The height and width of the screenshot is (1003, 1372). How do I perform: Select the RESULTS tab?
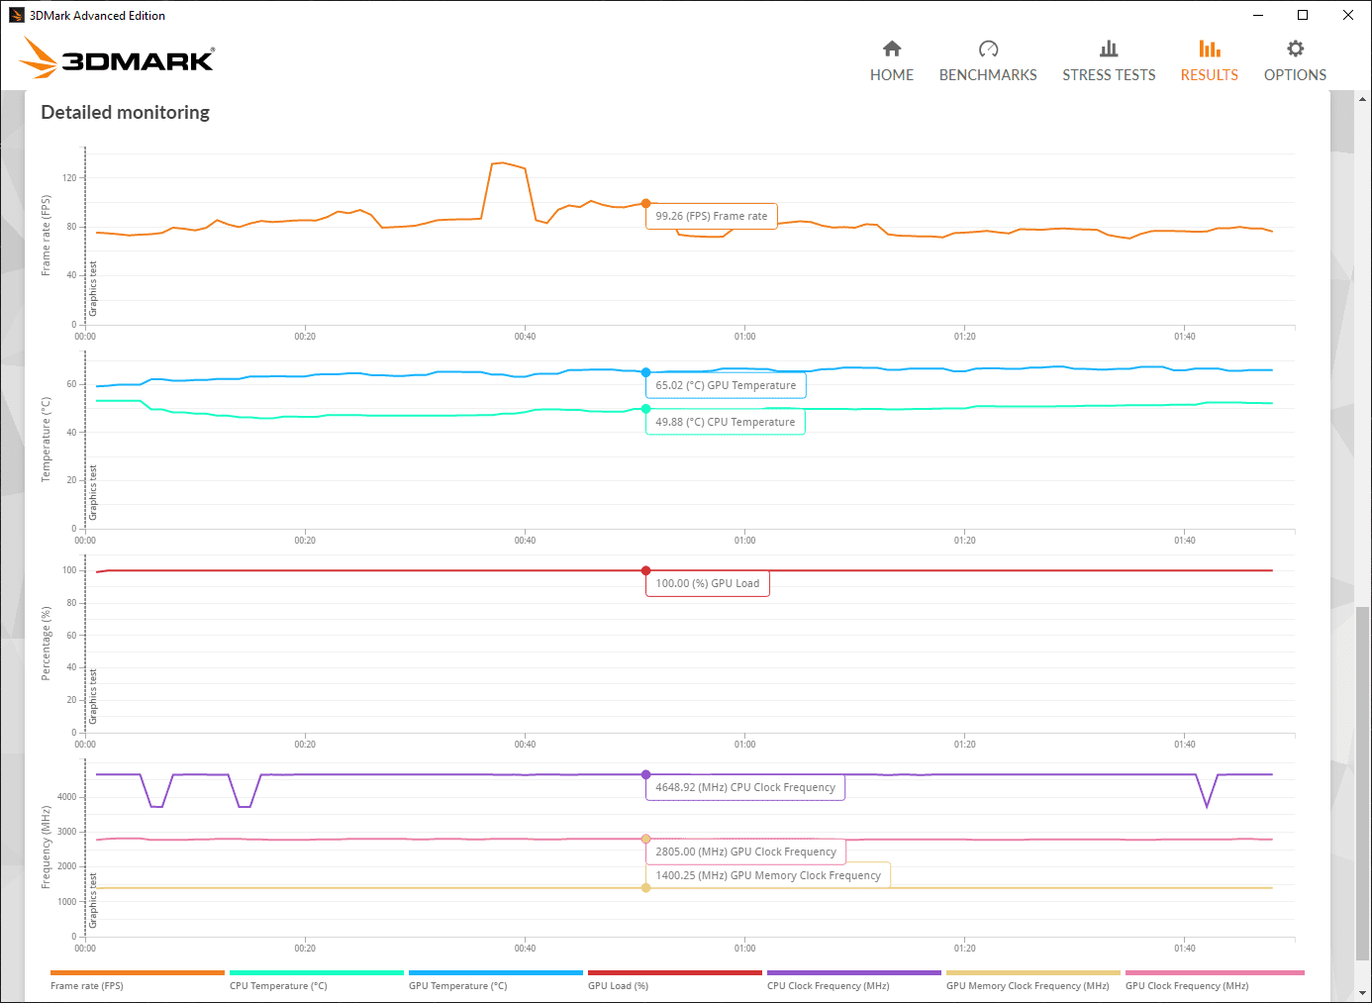point(1210,61)
